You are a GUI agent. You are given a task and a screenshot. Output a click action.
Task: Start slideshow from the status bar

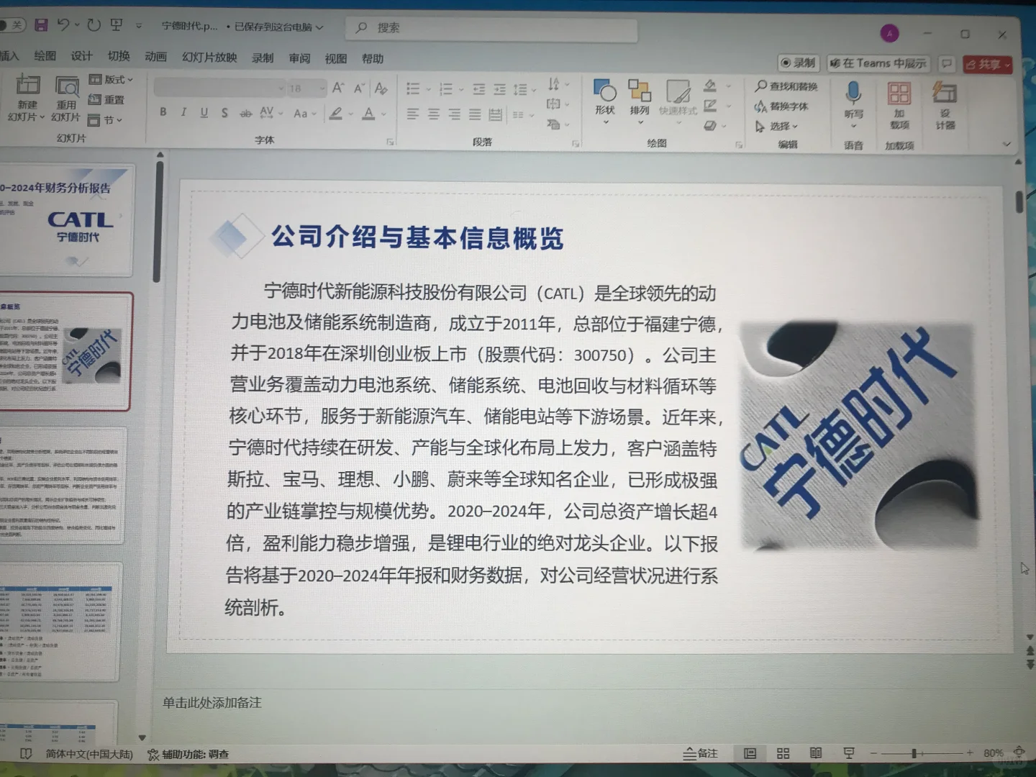coord(849,753)
